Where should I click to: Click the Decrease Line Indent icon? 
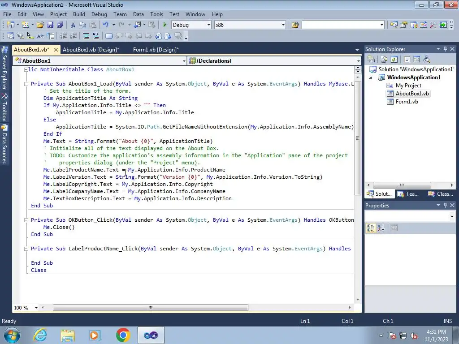point(63,36)
